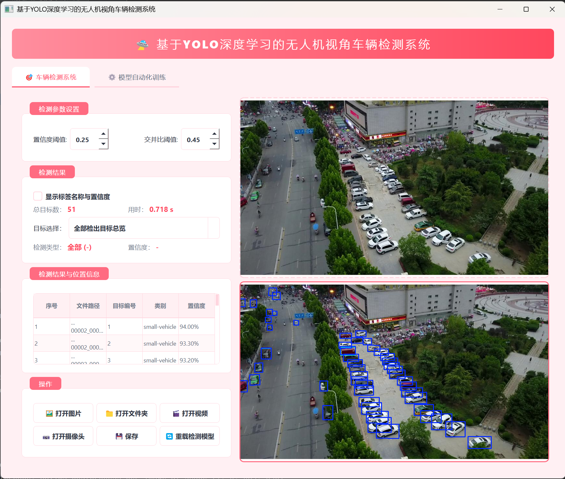565x479 pixels.
Task: Click the 重载检测模型 button
Action: point(190,436)
